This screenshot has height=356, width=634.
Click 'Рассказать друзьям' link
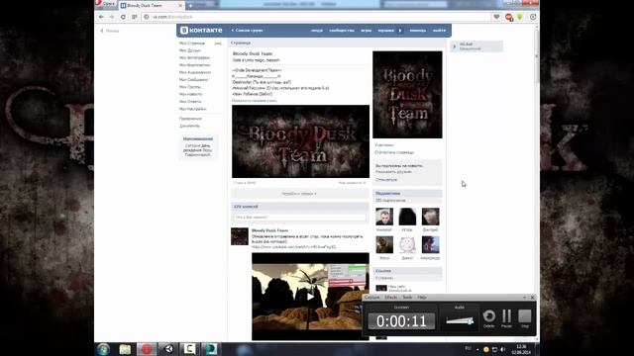[393, 172]
